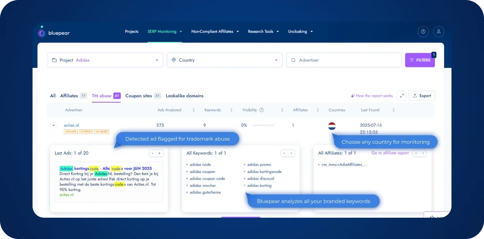Image resolution: width=484 pixels, height=239 pixels.
Task: Click the visibility 0% progress bar
Action: pyautogui.click(x=263, y=125)
